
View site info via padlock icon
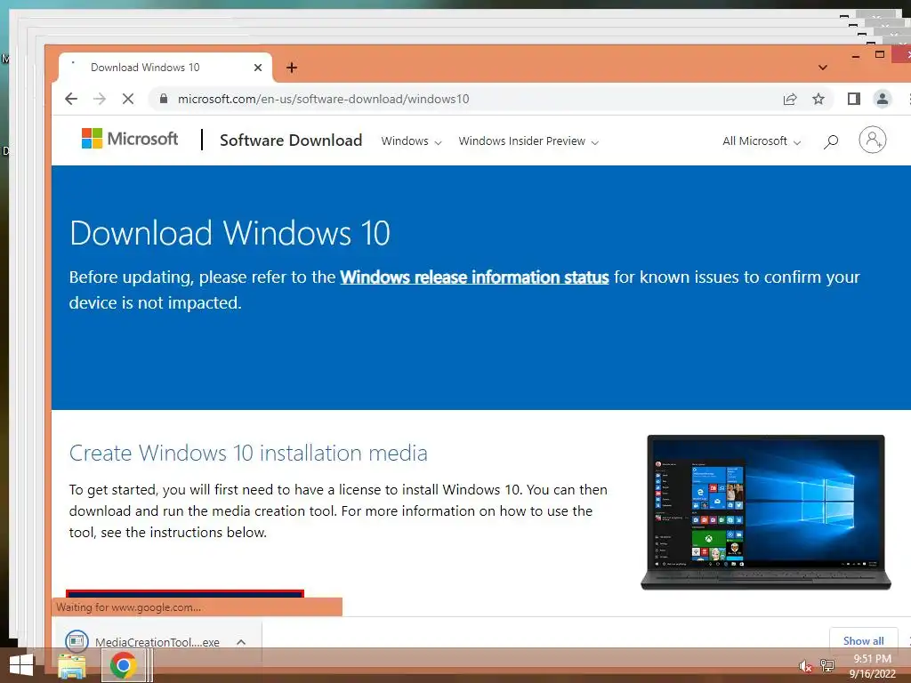tap(164, 99)
